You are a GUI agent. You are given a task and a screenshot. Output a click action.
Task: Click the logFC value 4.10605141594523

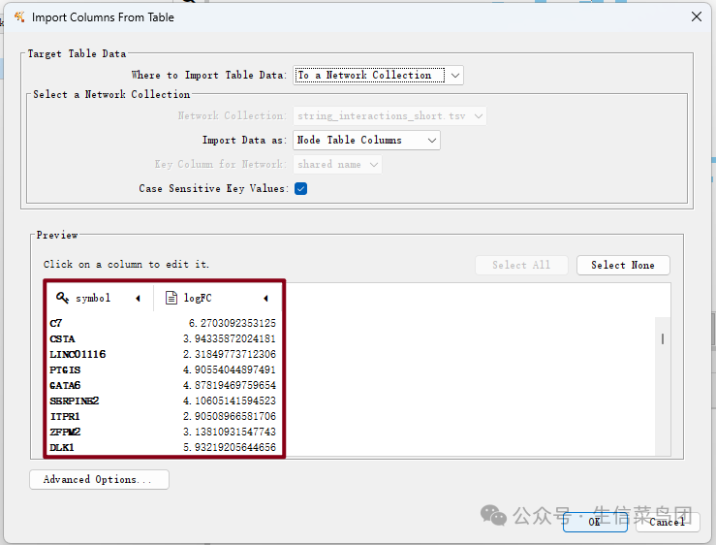click(230, 401)
